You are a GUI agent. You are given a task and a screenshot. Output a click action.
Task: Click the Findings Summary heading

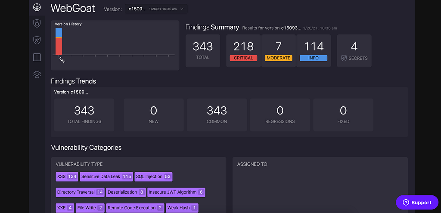click(212, 27)
